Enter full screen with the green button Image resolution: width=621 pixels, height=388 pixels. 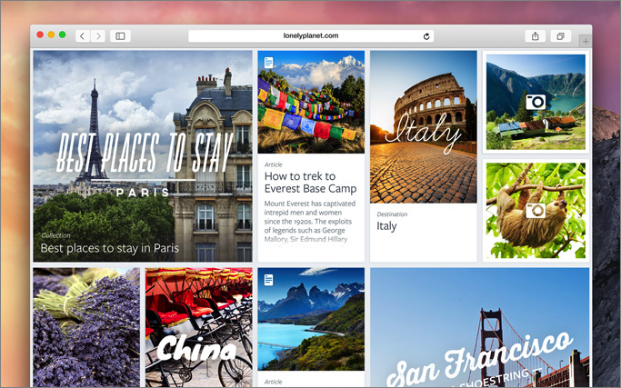[62, 35]
